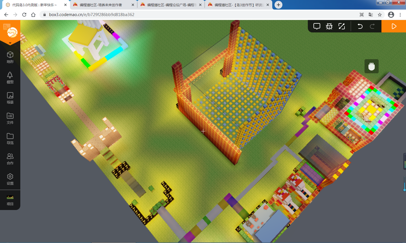This screenshot has width=406, height=243.
Task: Reload the current page
Action: [24, 15]
